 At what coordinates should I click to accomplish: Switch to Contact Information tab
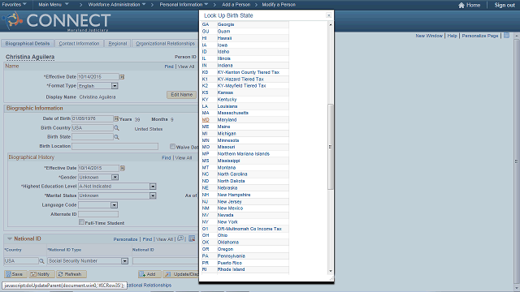[x=79, y=43]
